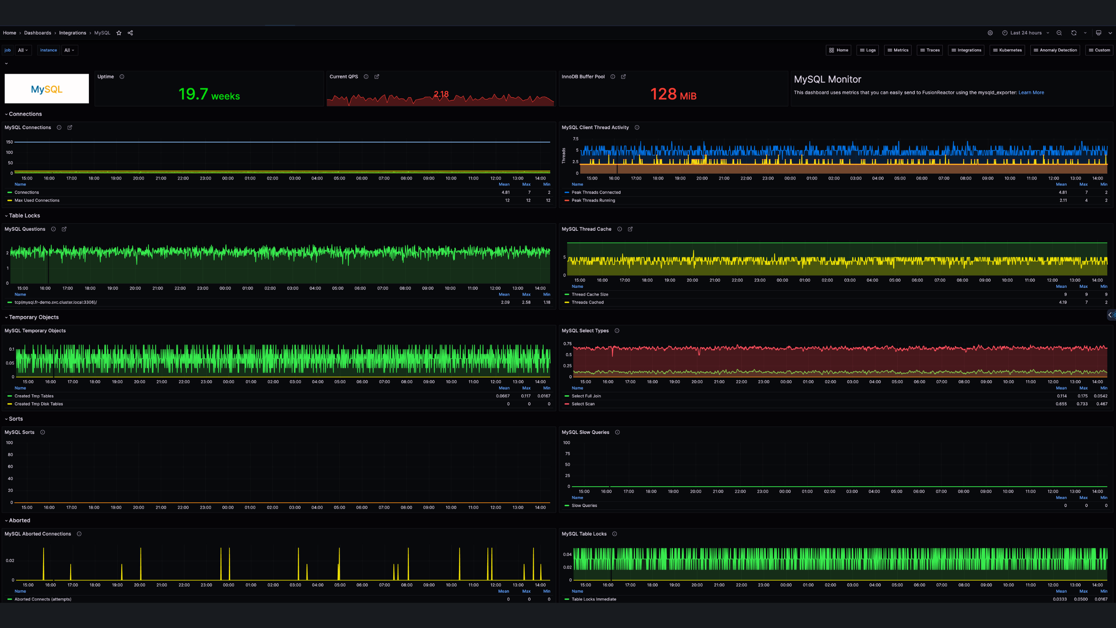Viewport: 1116px width, 628px height.
Task: Go to Home in the breadcrumb
Action: click(10, 33)
